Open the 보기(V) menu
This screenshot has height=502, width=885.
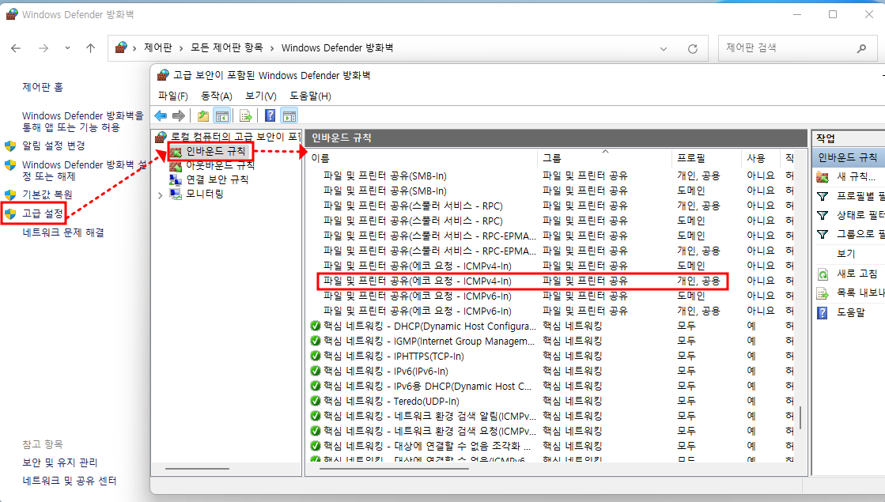pyautogui.click(x=261, y=96)
